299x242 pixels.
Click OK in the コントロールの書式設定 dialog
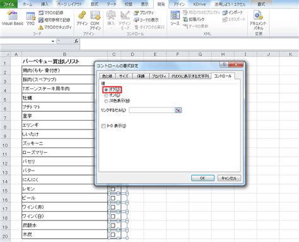click(x=202, y=178)
